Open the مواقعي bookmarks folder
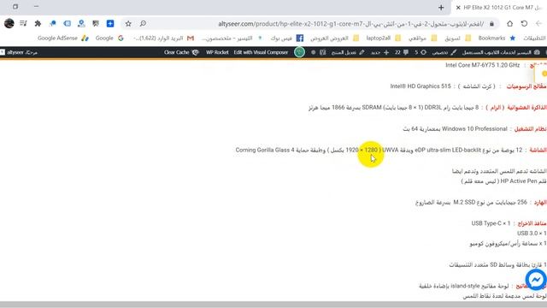The height and width of the screenshot is (308, 547). [423, 38]
